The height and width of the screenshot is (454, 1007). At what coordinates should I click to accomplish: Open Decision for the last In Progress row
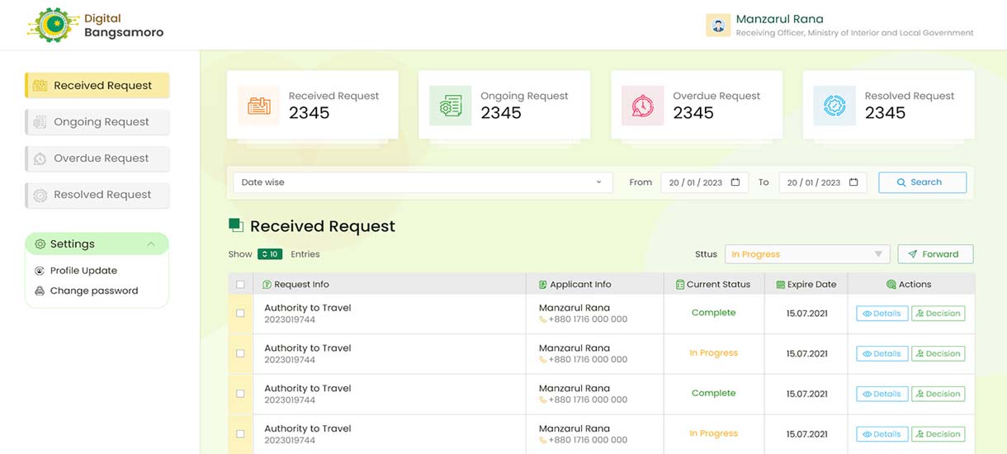[x=938, y=434]
